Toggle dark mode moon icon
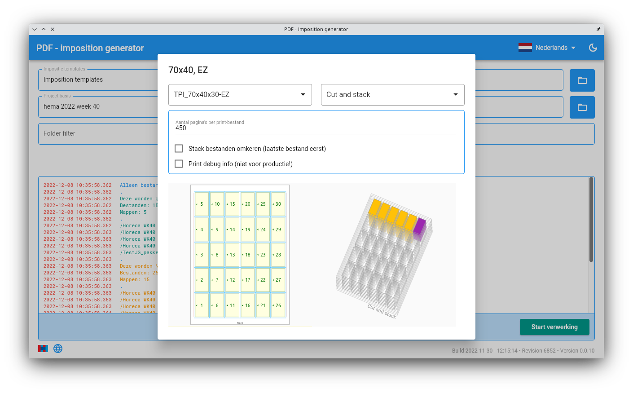Image resolution: width=633 pixels, height=393 pixels. 593,48
